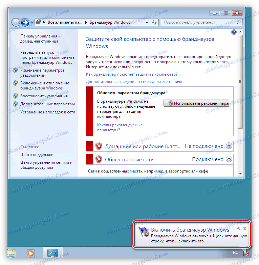Go forward with the Forward arrow button
The height and width of the screenshot is (265, 259).
[x=25, y=22]
